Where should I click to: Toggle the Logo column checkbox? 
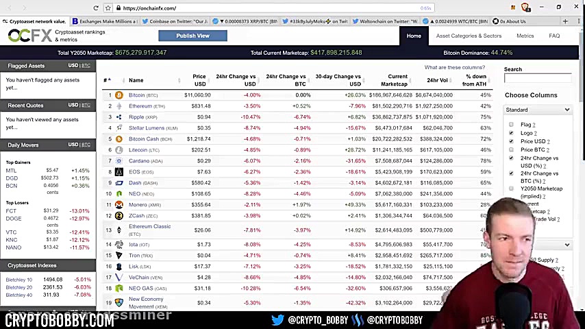pyautogui.click(x=511, y=133)
